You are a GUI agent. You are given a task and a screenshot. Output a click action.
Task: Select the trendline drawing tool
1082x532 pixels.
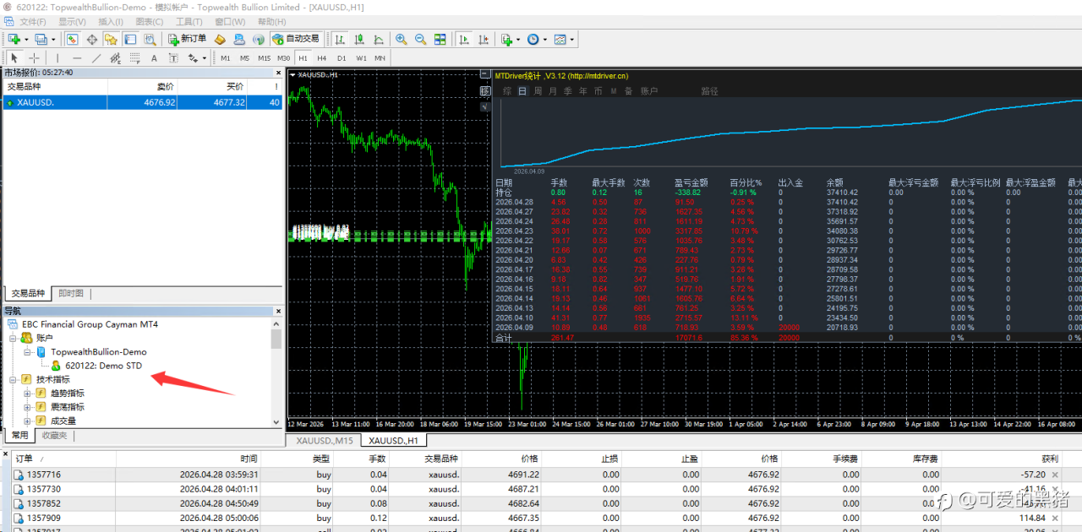point(96,58)
